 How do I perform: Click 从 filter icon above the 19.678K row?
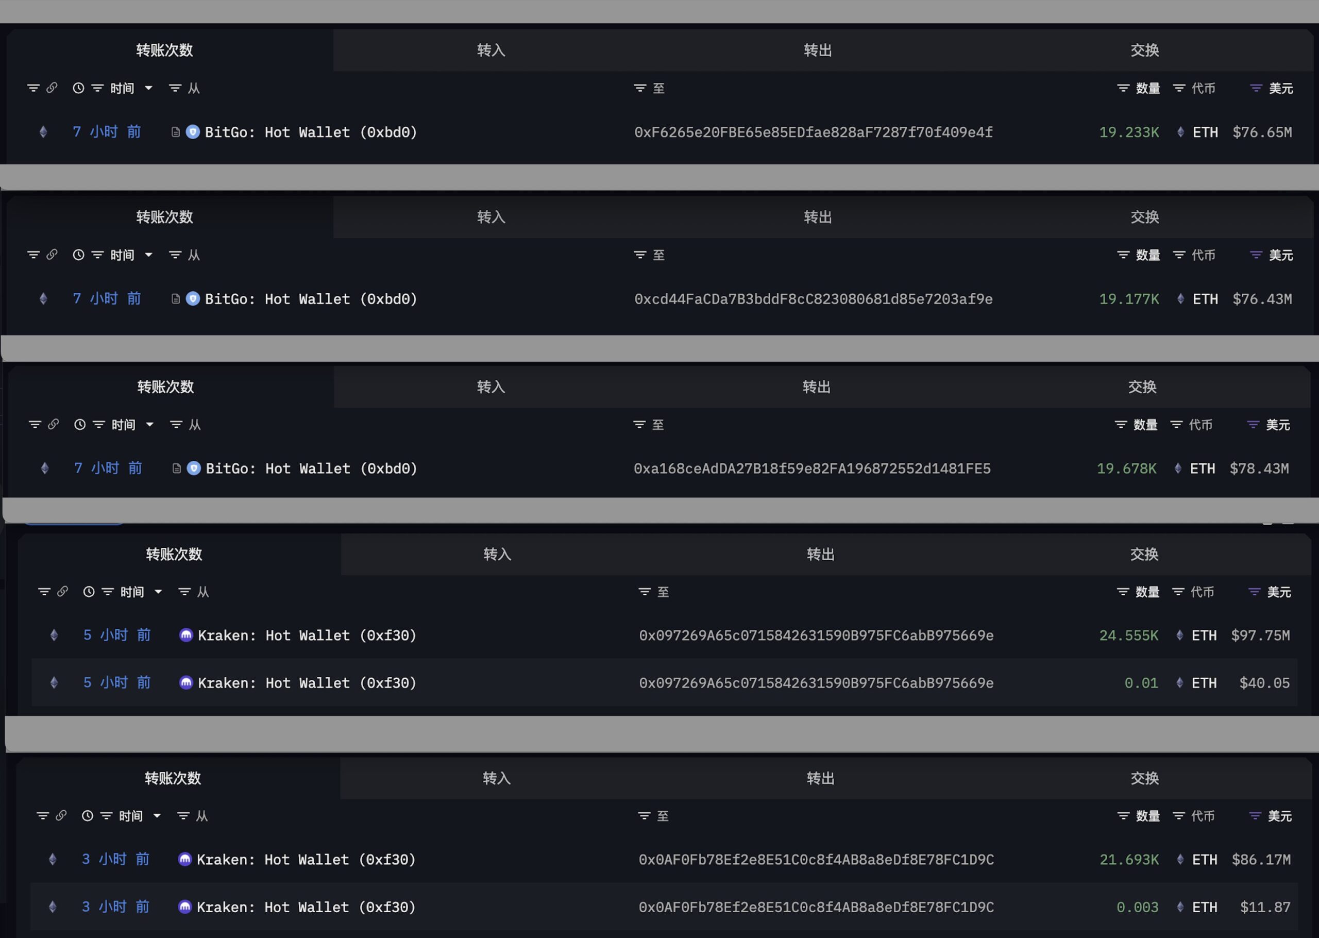click(176, 425)
